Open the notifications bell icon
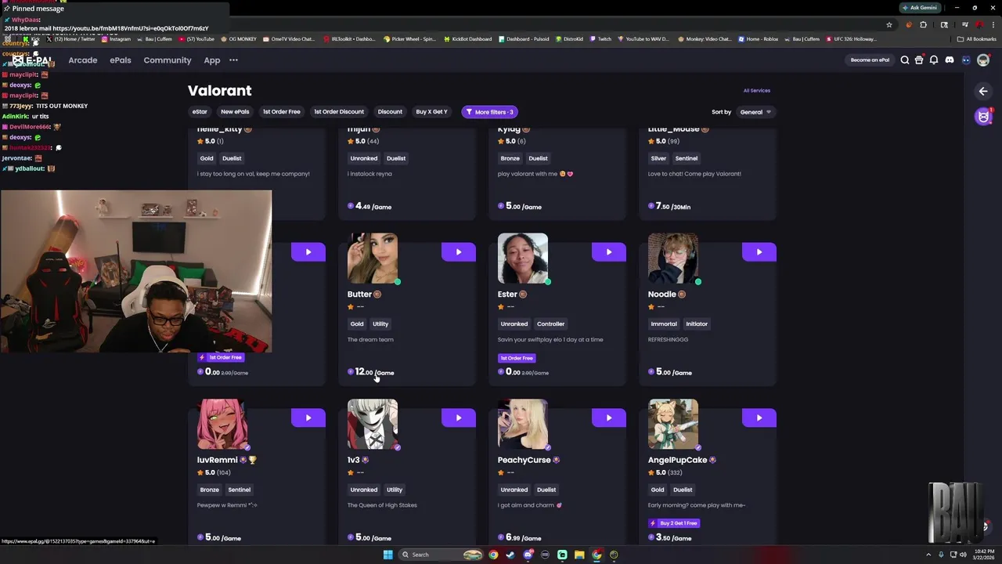This screenshot has height=564, width=1002. coord(934,60)
